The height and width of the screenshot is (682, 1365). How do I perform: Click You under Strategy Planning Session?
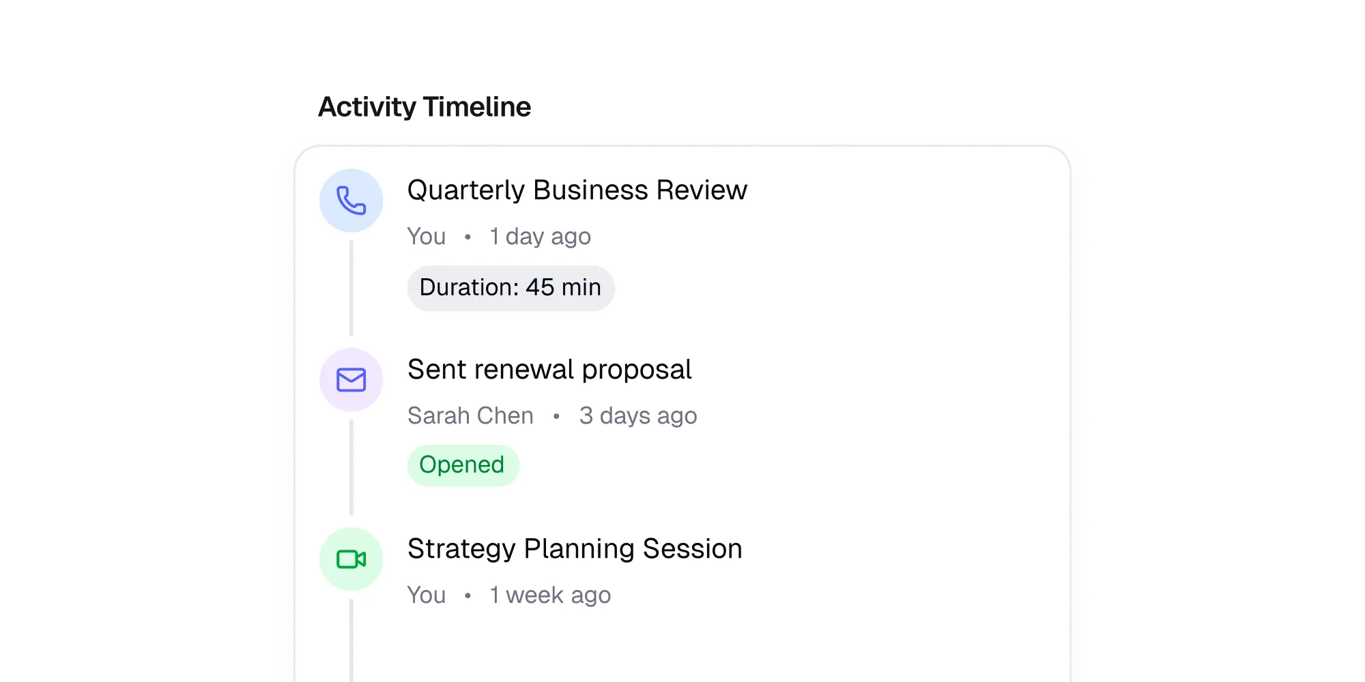(x=426, y=595)
